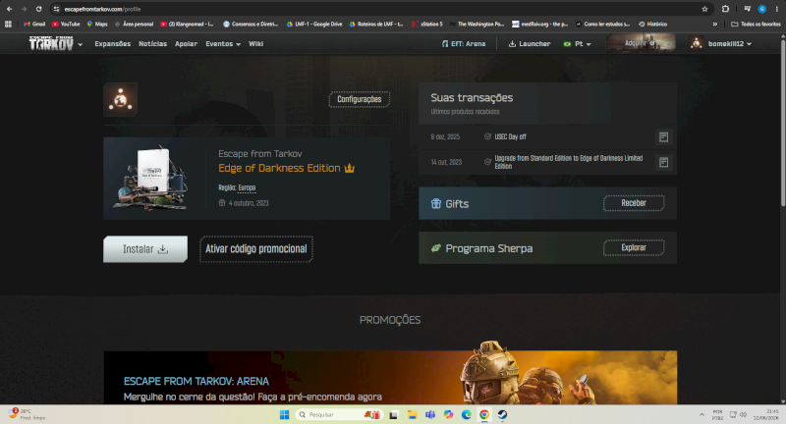
Task: Open the Configurações button
Action: [359, 99]
